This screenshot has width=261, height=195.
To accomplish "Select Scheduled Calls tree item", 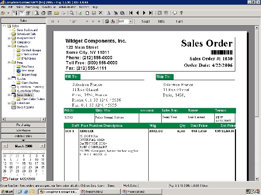I will pyautogui.click(x=26, y=34).
